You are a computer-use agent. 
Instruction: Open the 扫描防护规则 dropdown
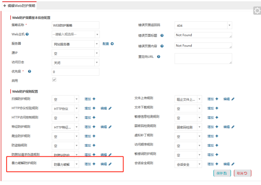pos(65,99)
